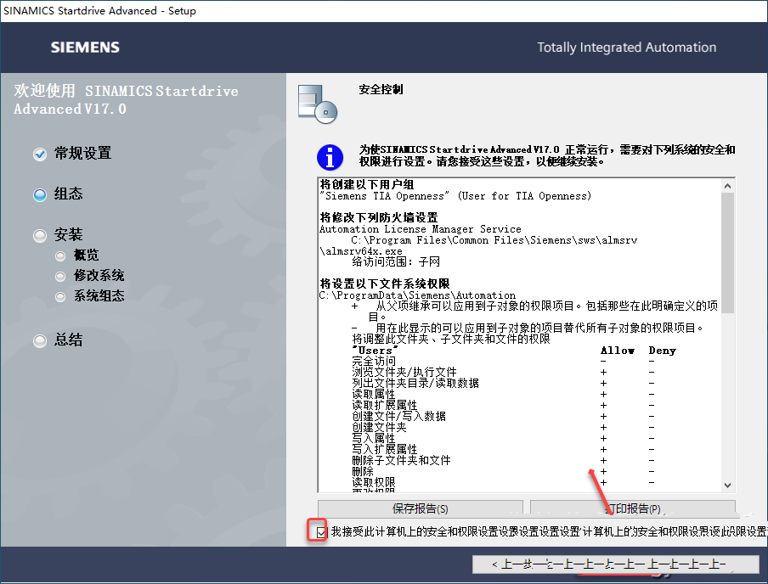Click the Automation License Manager Service line

[x=421, y=229]
